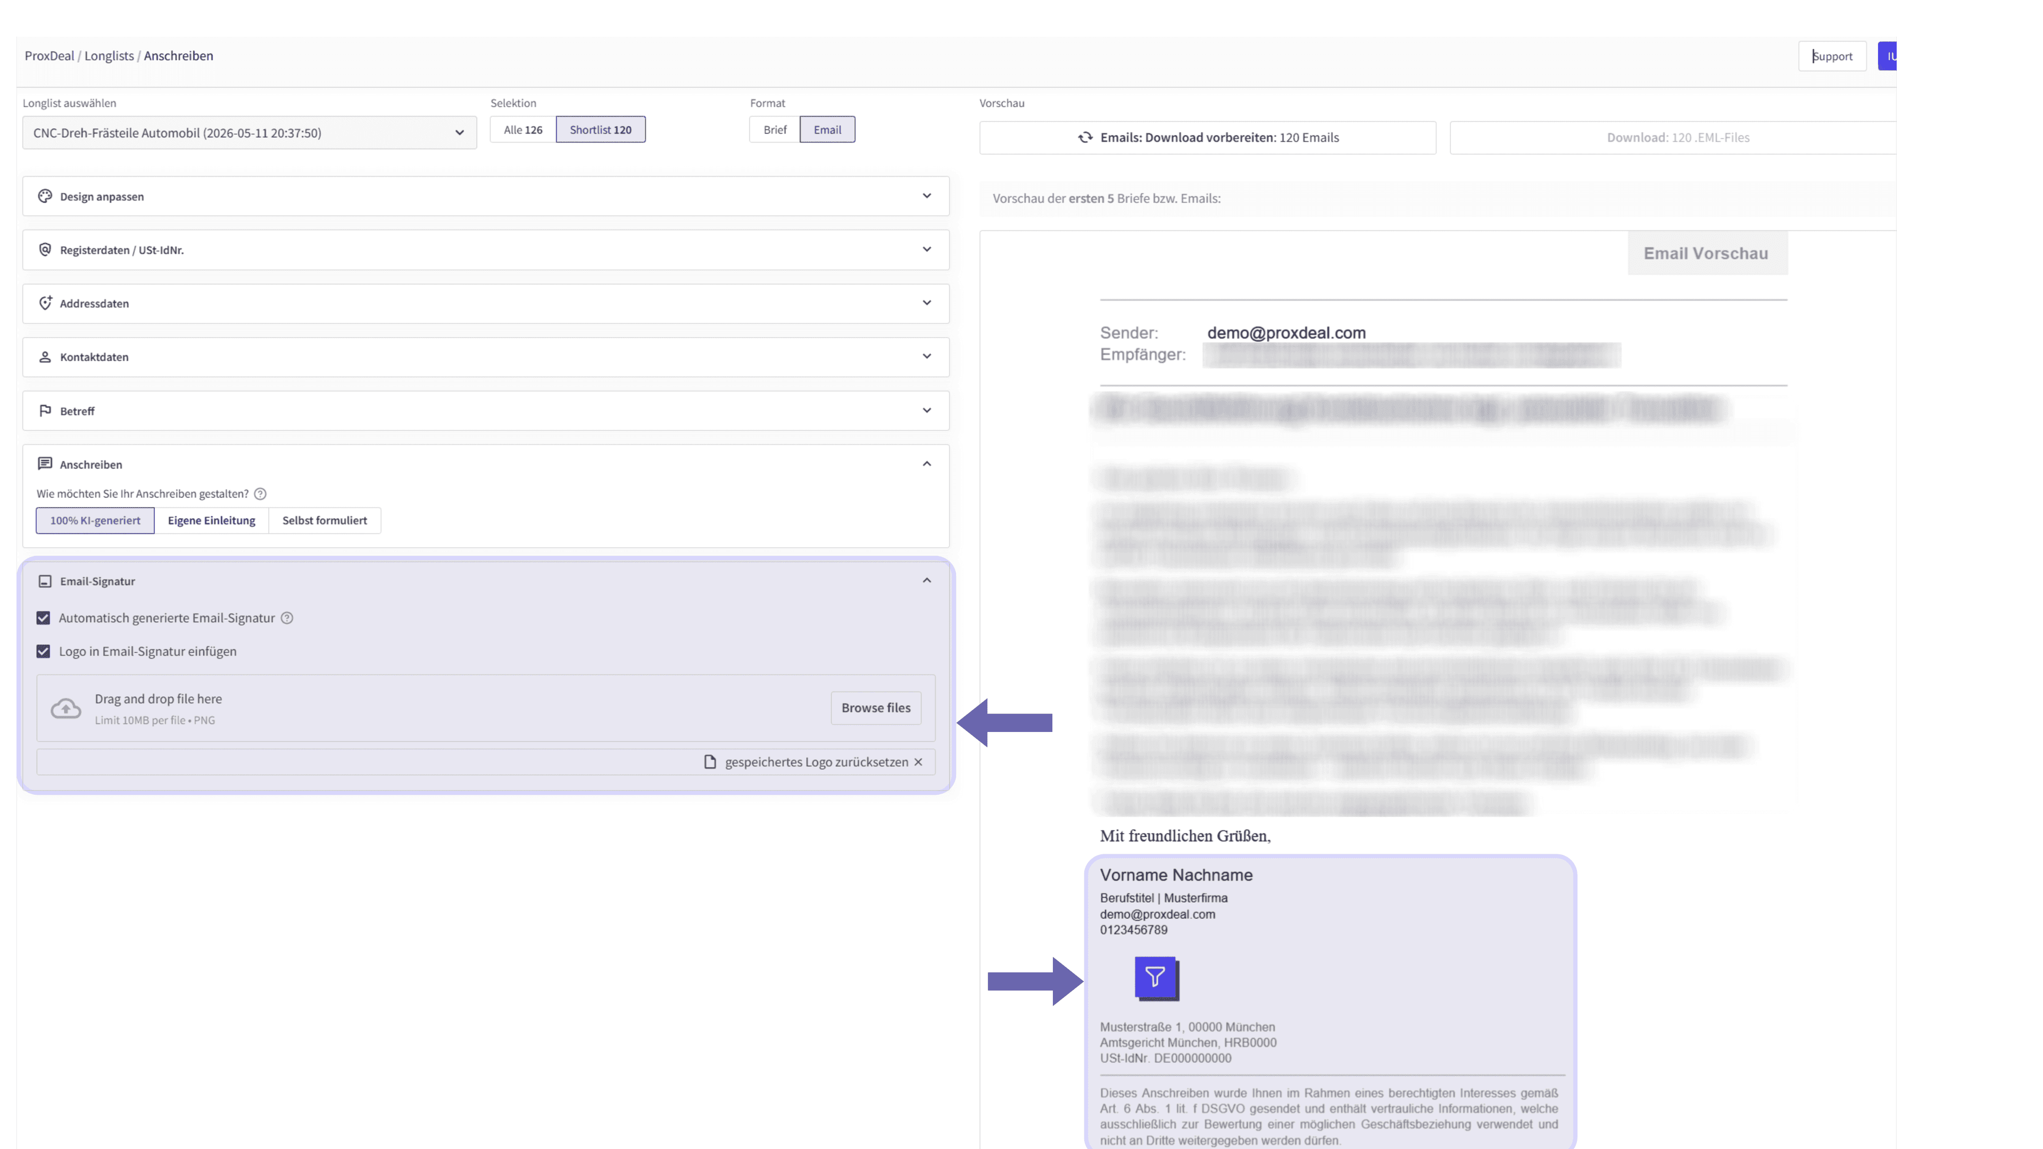Image resolution: width=2043 pixels, height=1149 pixels.
Task: Switch format to Email
Action: [x=827, y=129]
